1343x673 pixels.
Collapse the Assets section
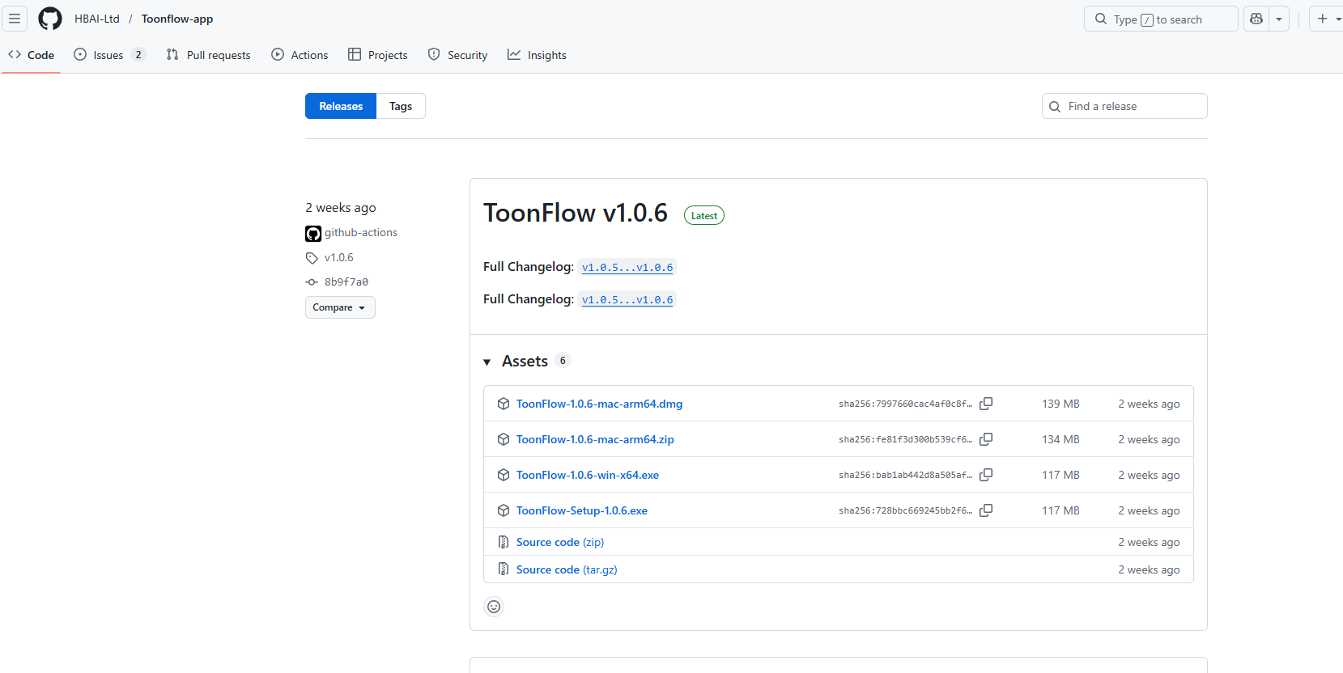point(487,362)
